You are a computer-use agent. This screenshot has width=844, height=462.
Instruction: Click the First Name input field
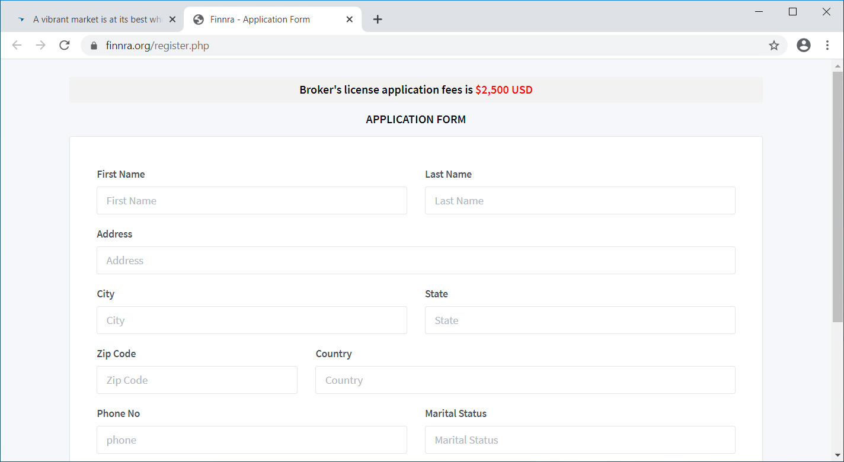(252, 201)
